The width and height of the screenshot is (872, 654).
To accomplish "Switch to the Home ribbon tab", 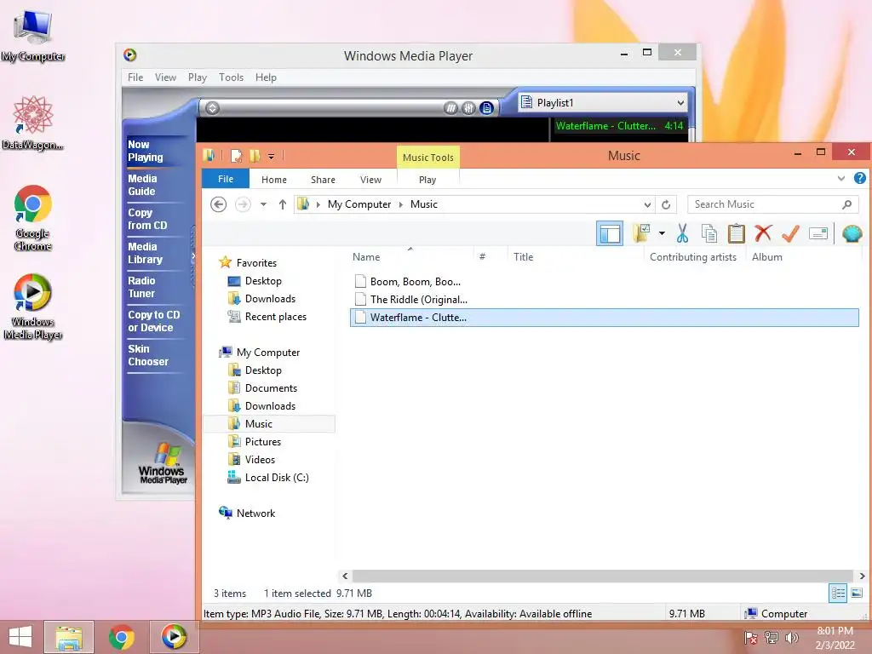I will (274, 180).
